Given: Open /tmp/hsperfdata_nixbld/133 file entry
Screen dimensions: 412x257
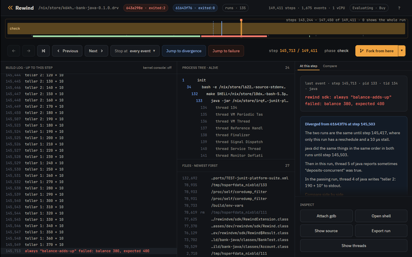Looking at the screenshot, I should [236, 185].
